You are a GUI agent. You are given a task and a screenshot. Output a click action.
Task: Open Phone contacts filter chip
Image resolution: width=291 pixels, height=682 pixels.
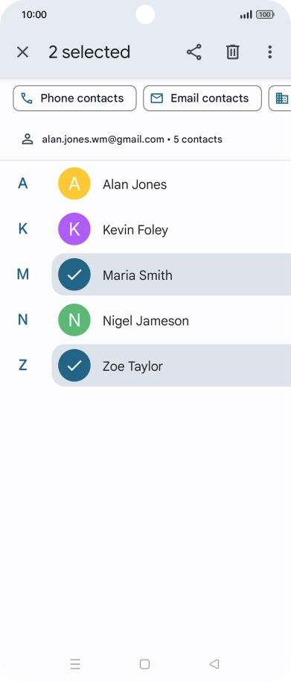click(74, 98)
